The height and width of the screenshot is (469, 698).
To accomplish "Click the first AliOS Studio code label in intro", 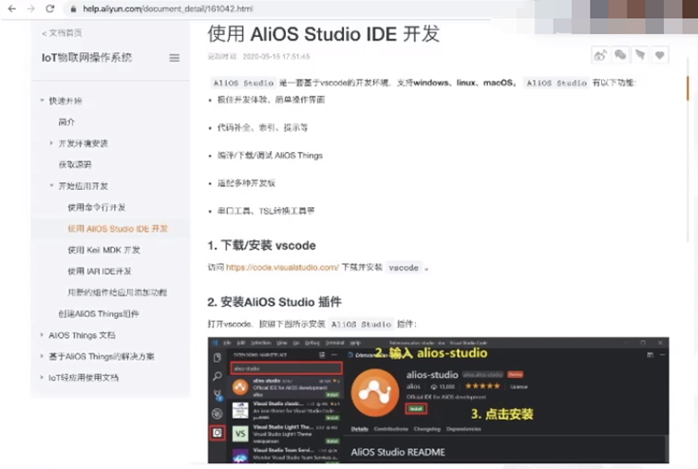I will coord(243,83).
